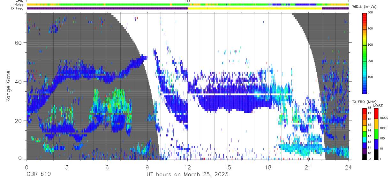The height and width of the screenshot is (181, 392).
Task: Click the dark blue bottom of the WID colorbar
Action: [365, 91]
